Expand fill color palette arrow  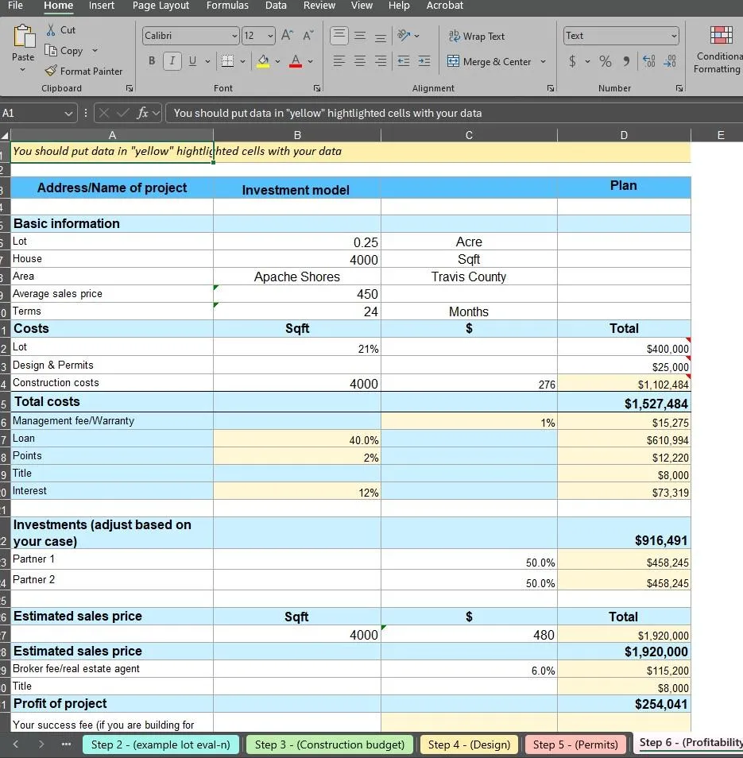coord(277,61)
